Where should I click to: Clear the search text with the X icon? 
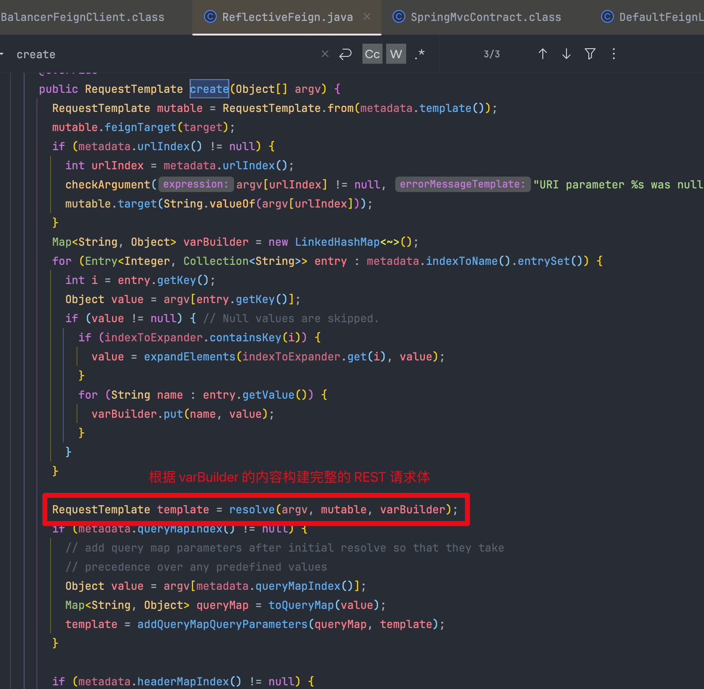pyautogui.click(x=325, y=54)
